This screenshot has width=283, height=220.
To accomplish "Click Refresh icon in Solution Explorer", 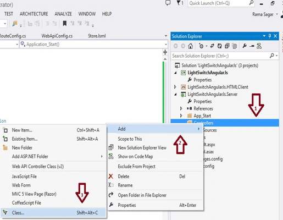I will 220,46.
